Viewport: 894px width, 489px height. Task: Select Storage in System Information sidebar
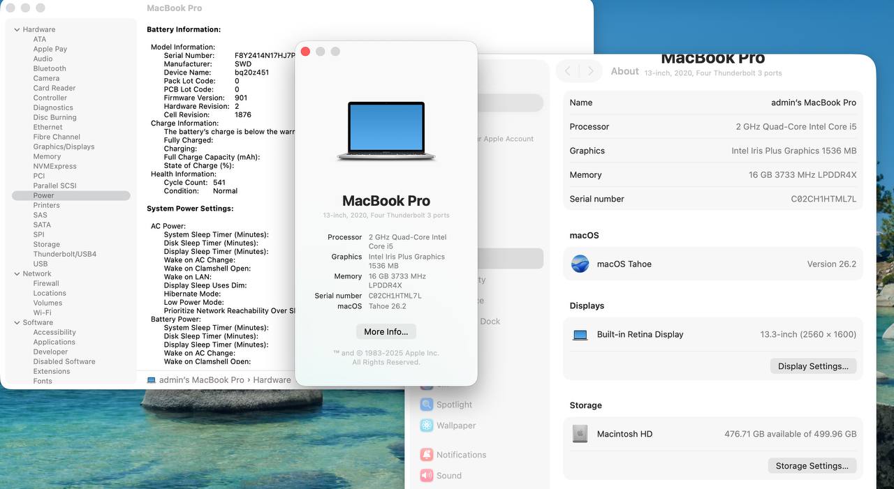(x=47, y=244)
